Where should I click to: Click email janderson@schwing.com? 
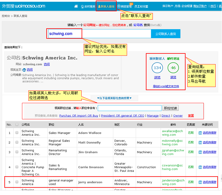point(173,182)
